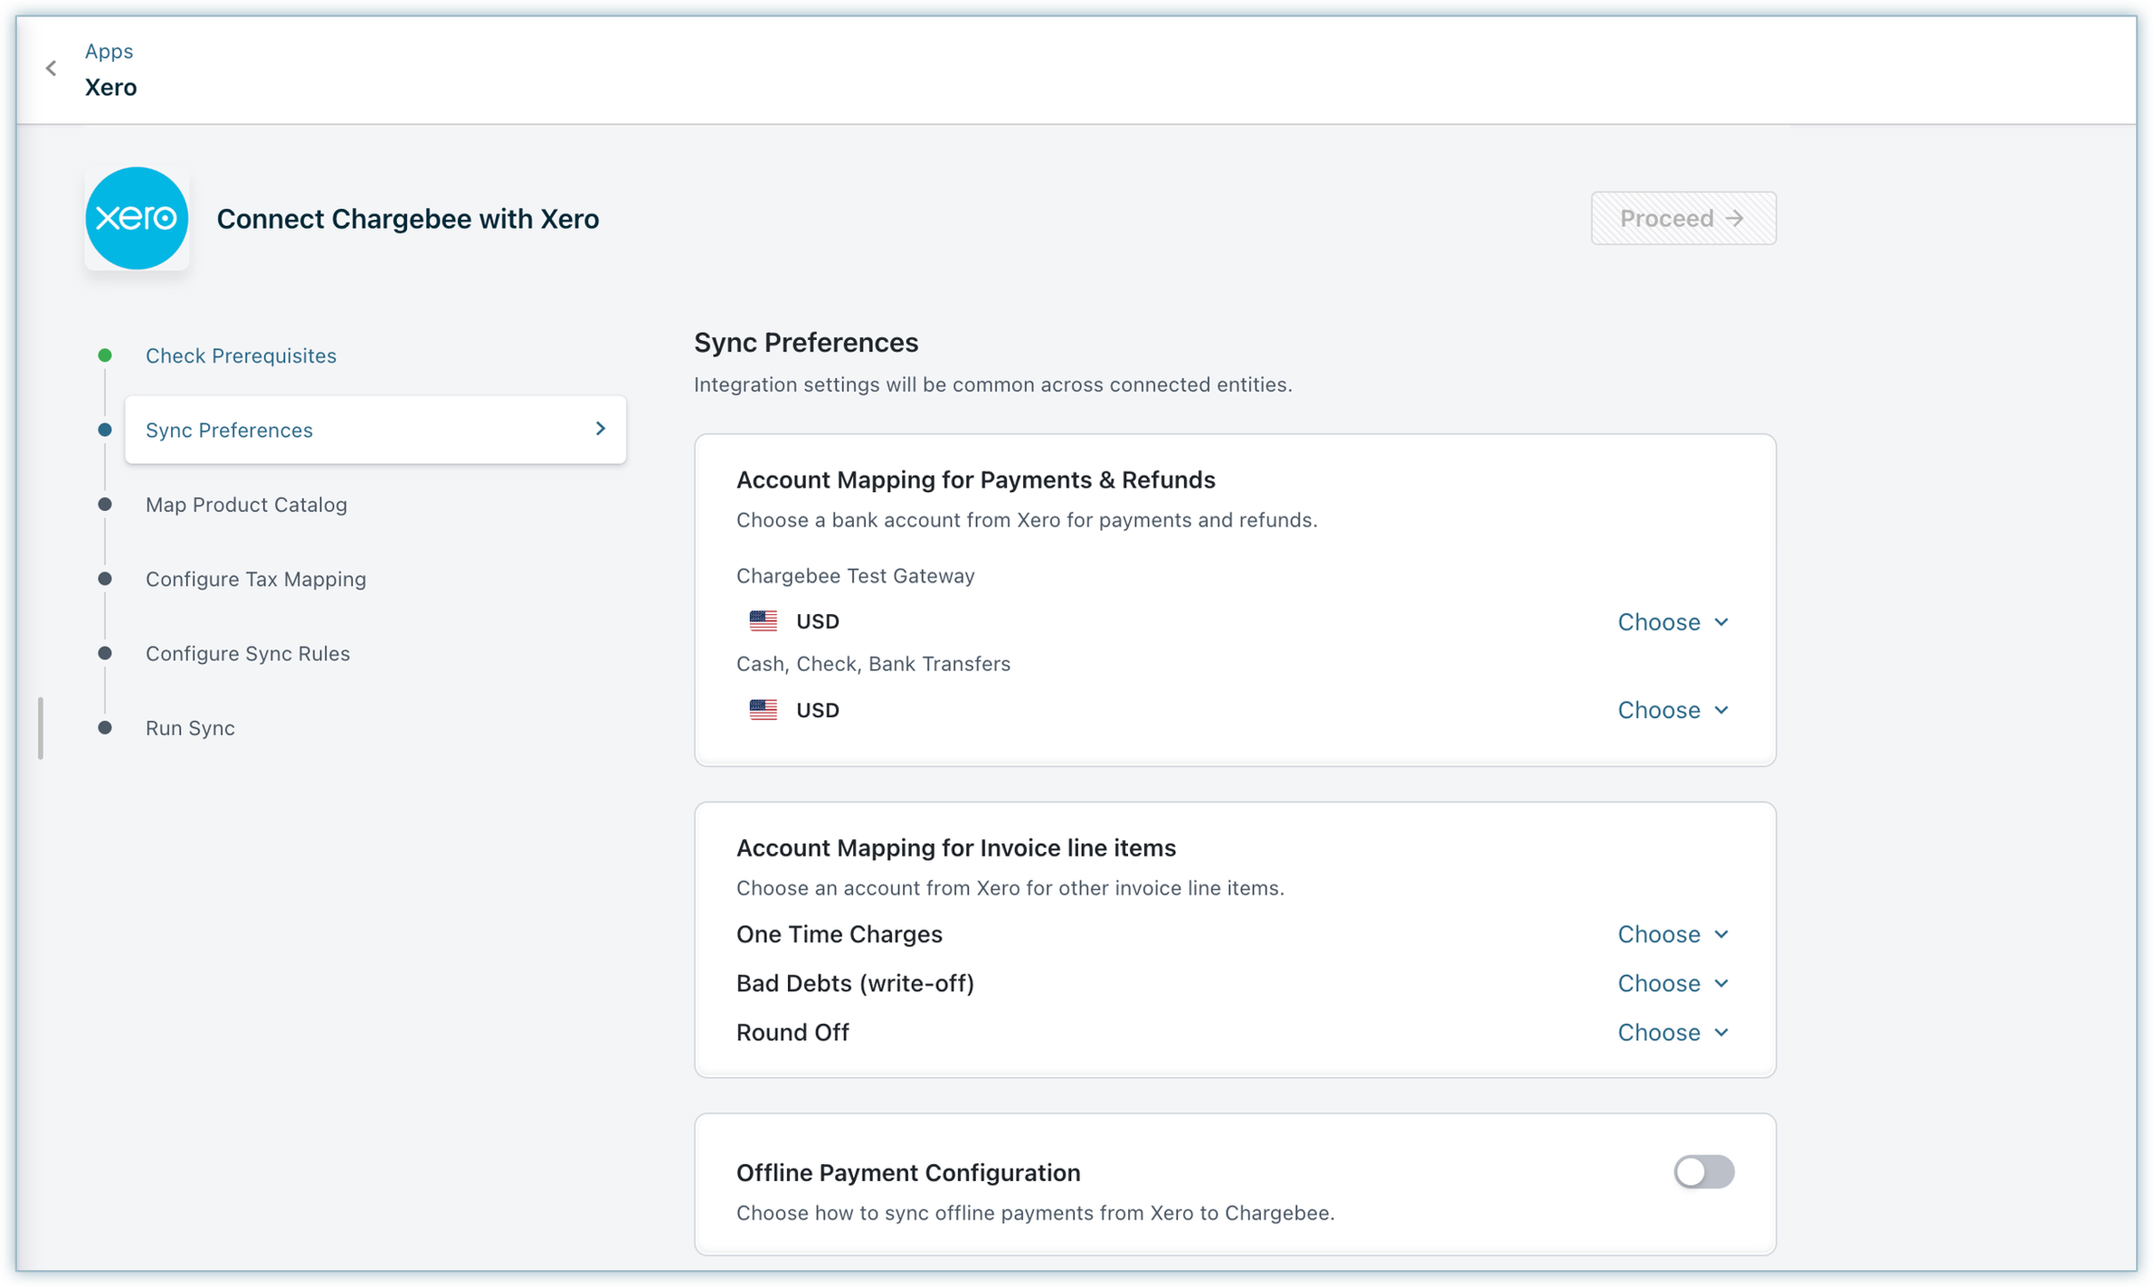
Task: Click the US flag under Cash, Check, Bank Transfers
Action: pos(763,710)
